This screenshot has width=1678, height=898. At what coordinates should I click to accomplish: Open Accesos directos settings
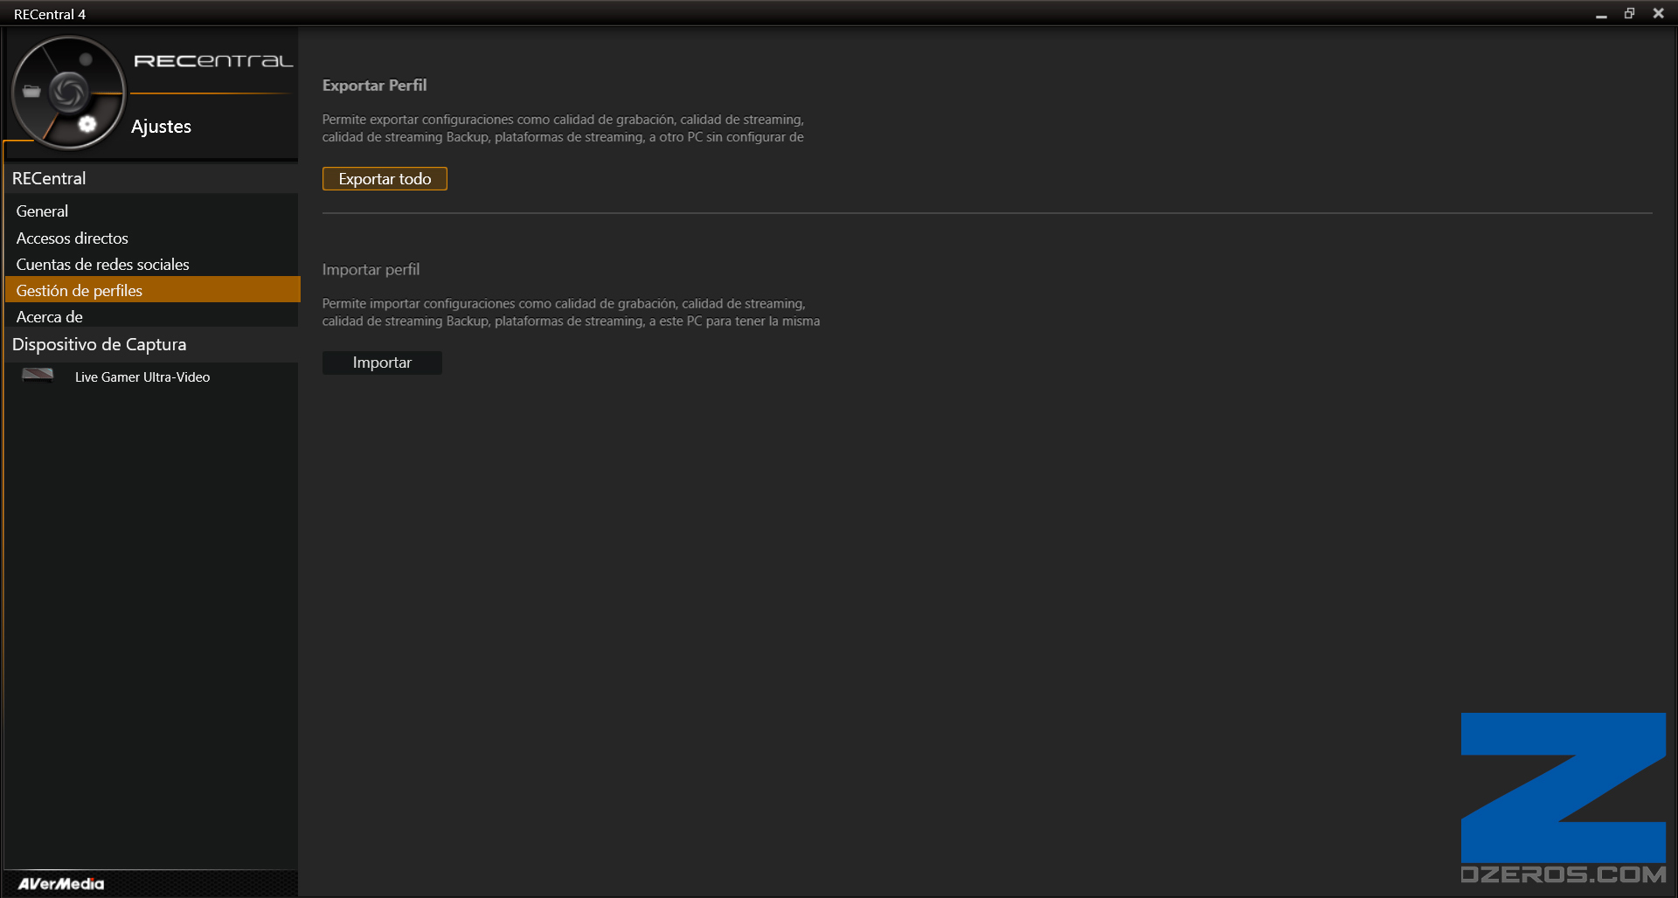[152, 238]
